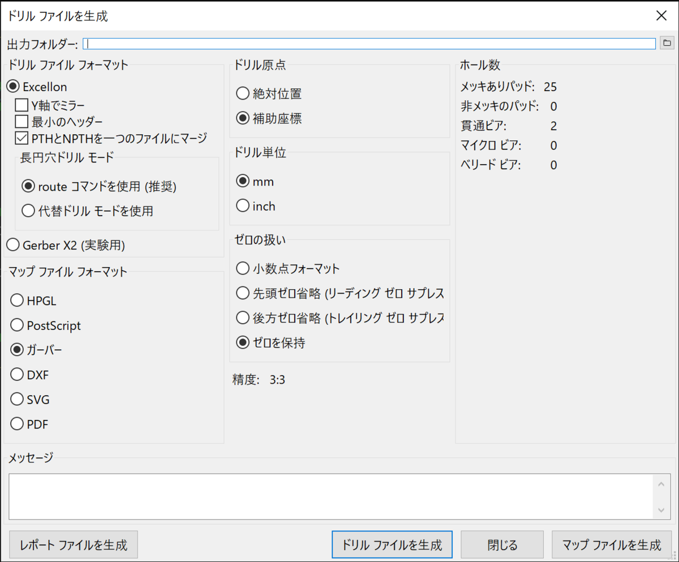Click the output folder browse icon

coord(666,43)
